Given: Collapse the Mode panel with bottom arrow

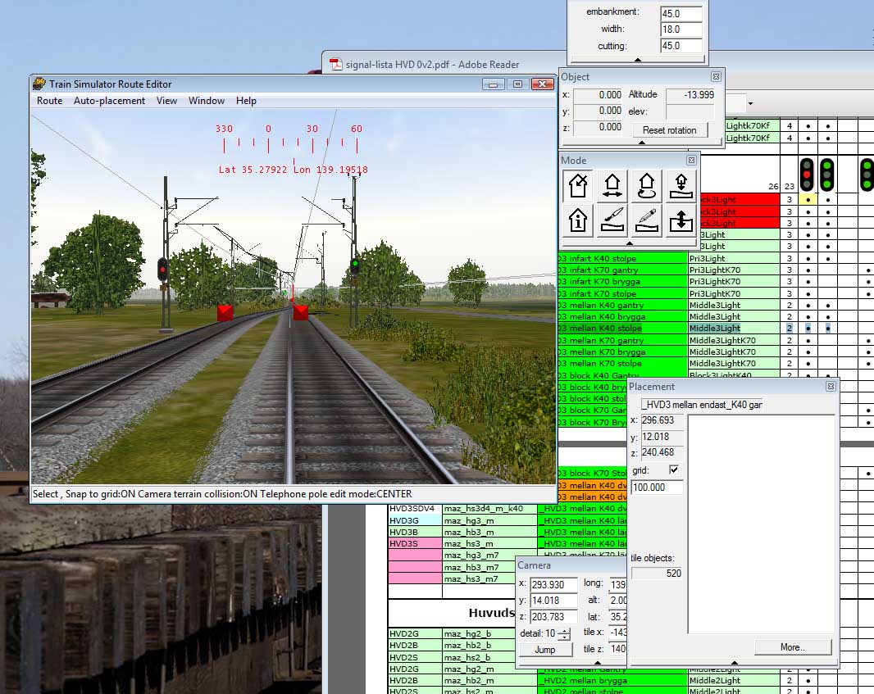Looking at the screenshot, I should 629,243.
